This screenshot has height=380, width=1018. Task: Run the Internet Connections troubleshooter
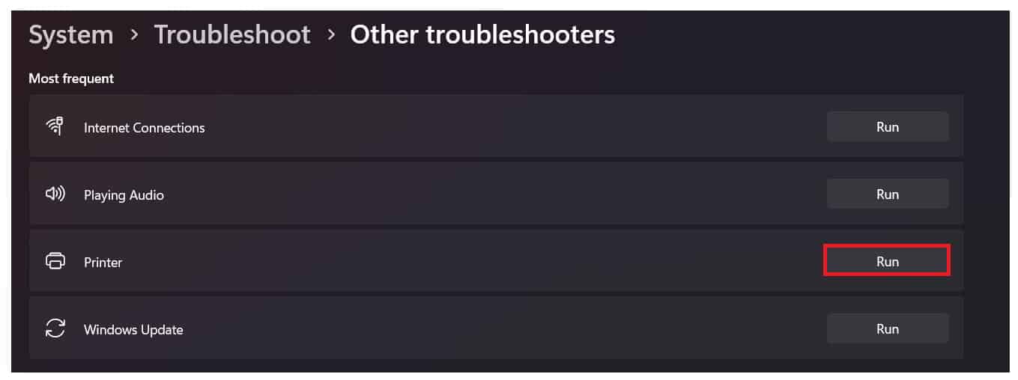[x=887, y=127]
